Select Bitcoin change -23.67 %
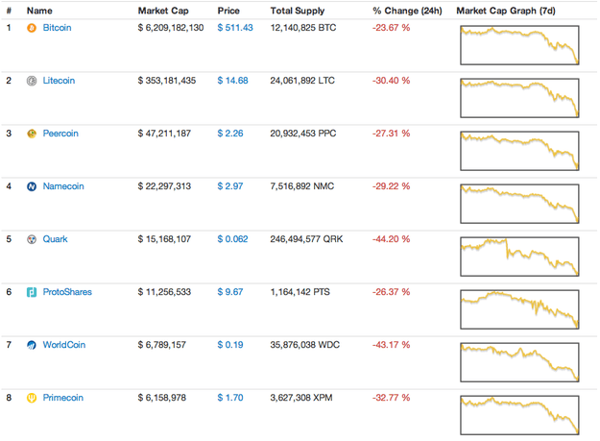 391,28
